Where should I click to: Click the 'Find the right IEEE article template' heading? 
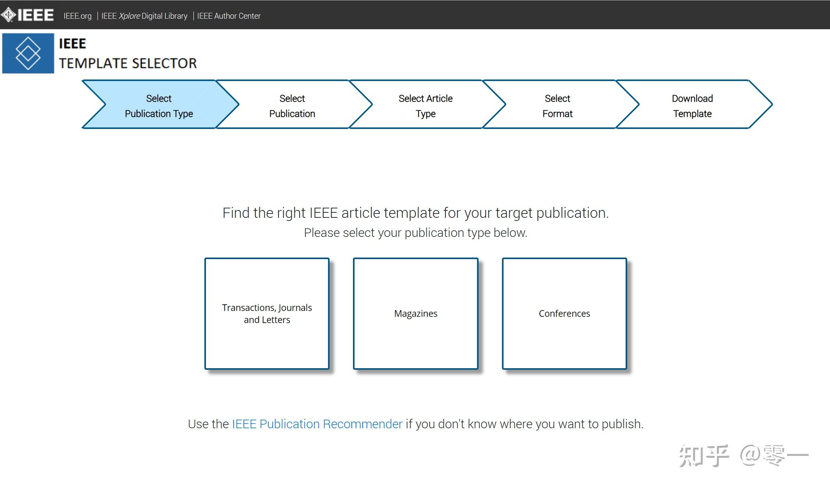(x=415, y=213)
